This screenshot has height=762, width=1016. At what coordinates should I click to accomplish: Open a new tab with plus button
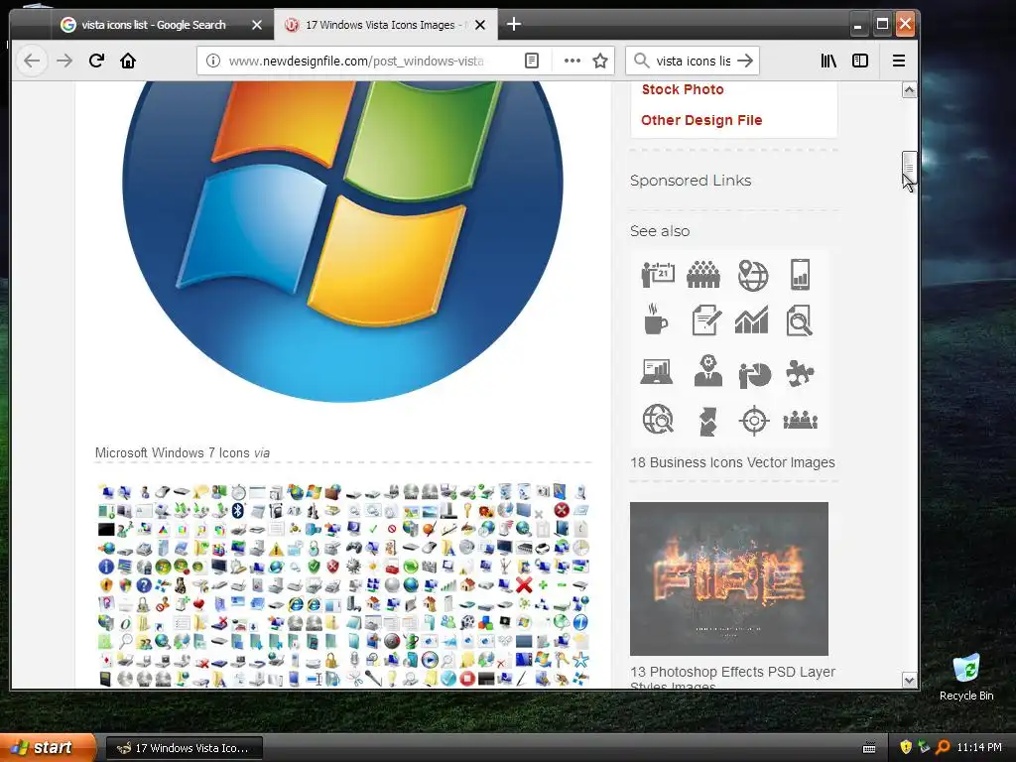tap(514, 25)
